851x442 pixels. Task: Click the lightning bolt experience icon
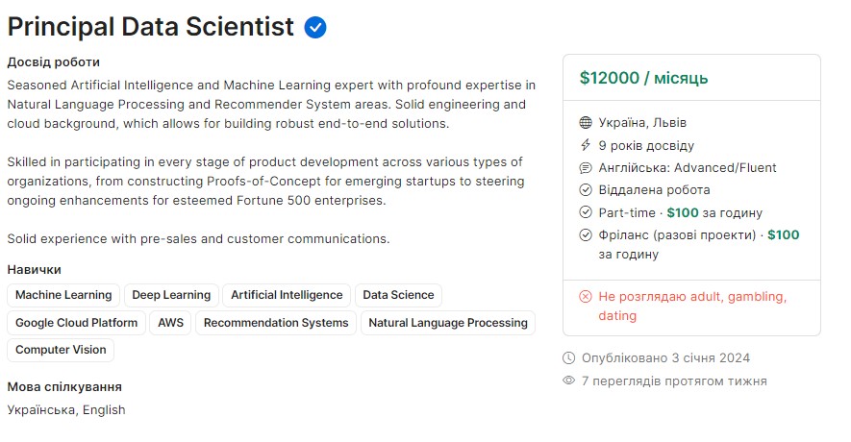[x=585, y=145]
